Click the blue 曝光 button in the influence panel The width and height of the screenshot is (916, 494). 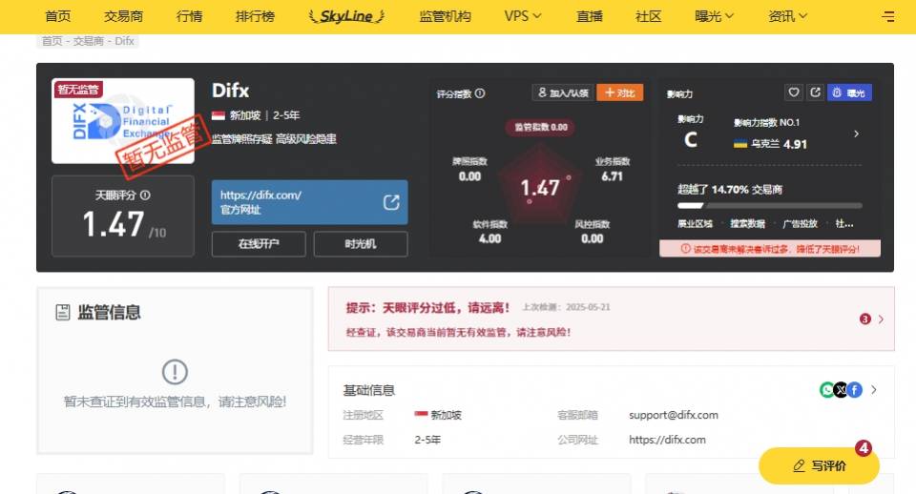849,93
